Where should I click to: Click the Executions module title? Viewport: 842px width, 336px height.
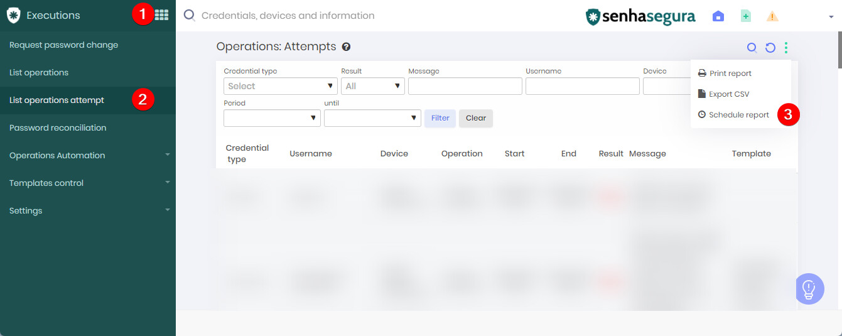[x=53, y=16]
